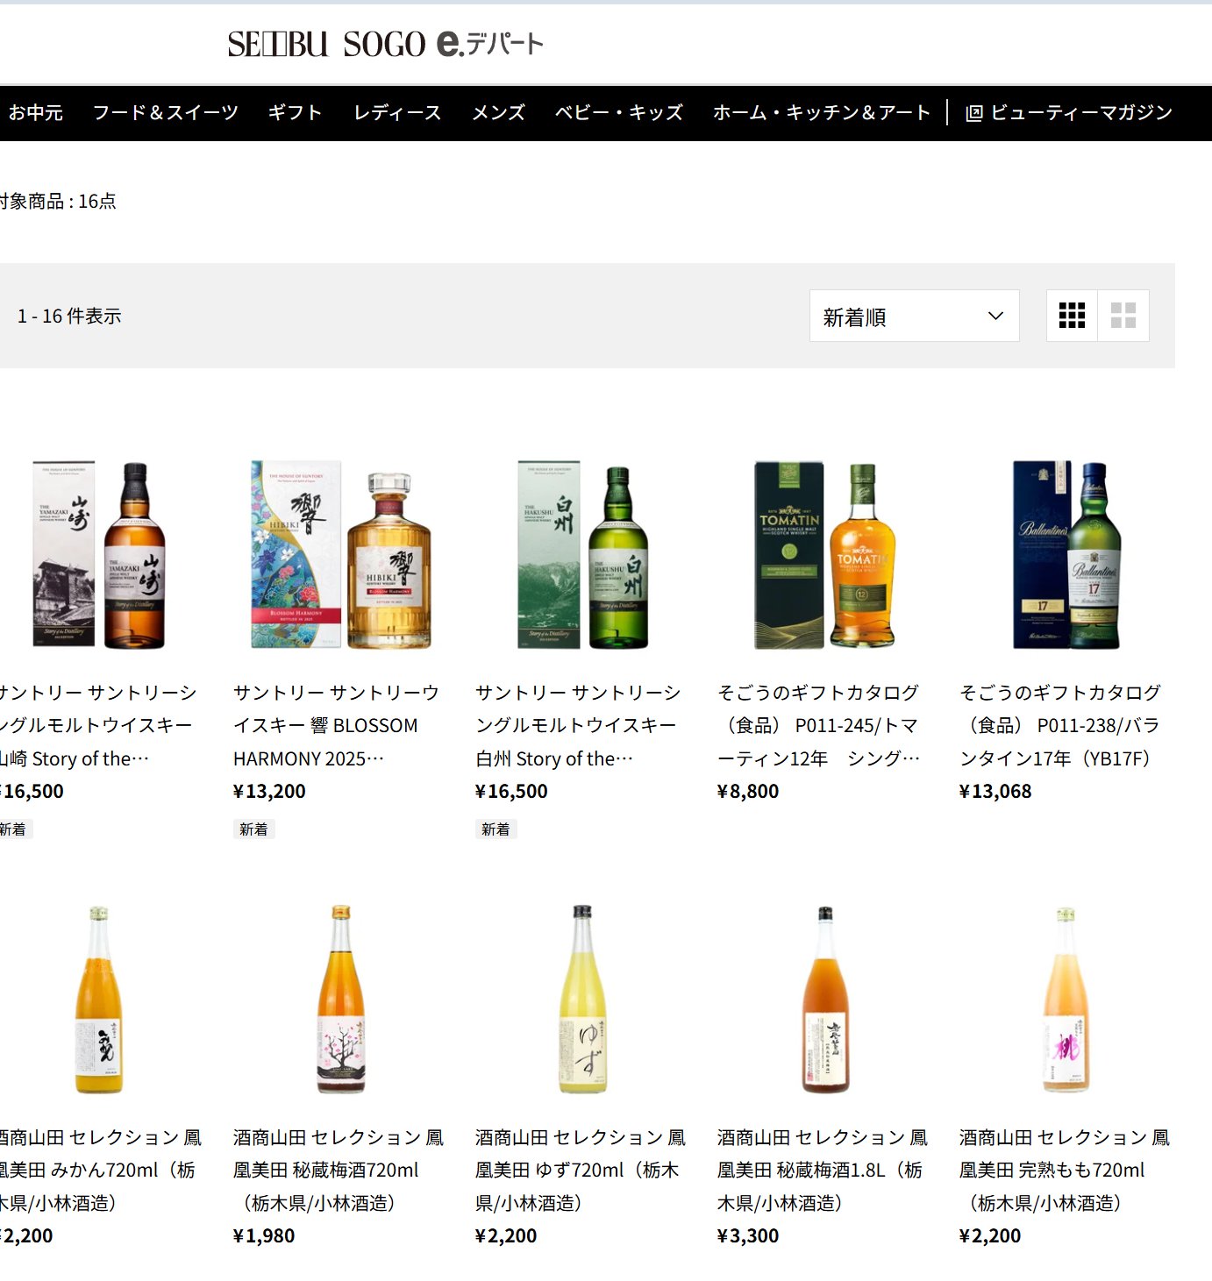The height and width of the screenshot is (1281, 1212).
Task: Open the 鳳凰美田 秘蔵梅酒720ml title link
Action: pyautogui.click(x=339, y=1170)
